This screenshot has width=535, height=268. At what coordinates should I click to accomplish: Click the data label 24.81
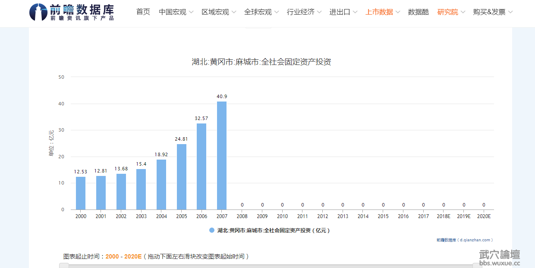(x=182, y=139)
